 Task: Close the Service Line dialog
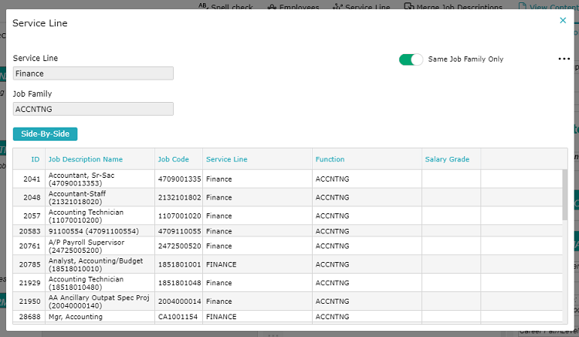click(x=562, y=21)
